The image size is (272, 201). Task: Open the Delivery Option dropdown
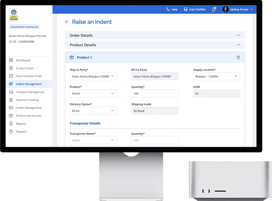(93, 111)
